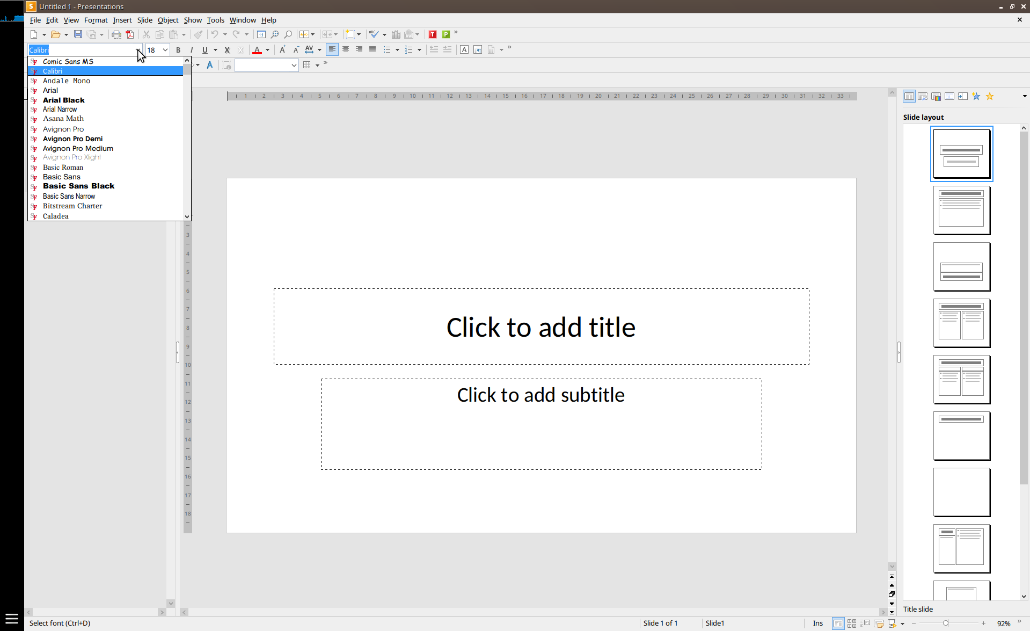Click the zoom slider handle in status bar

coord(946,623)
